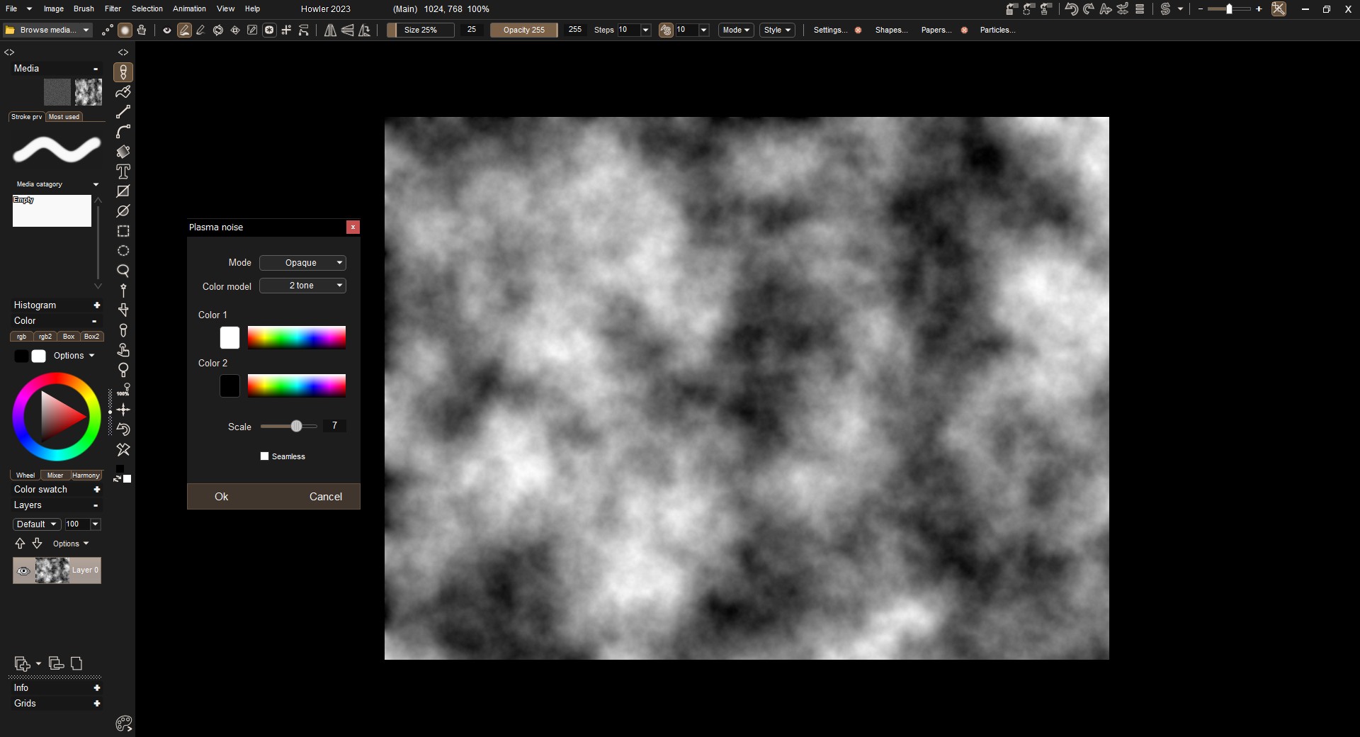This screenshot has width=1360, height=737.
Task: Enable the Seamless checkbox
Action: [265, 456]
